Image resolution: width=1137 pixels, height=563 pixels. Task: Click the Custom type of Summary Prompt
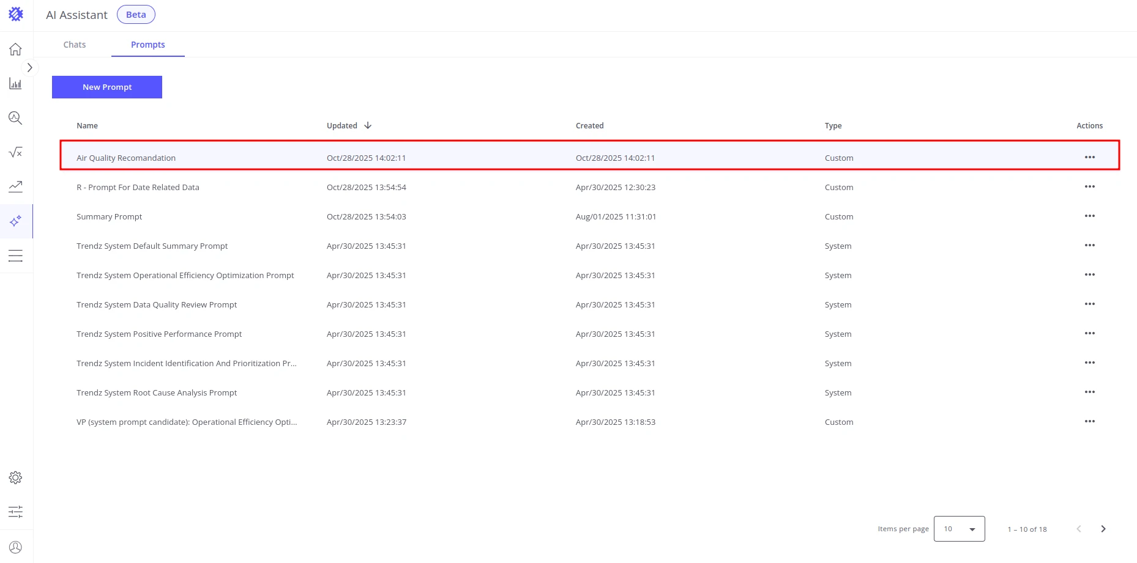point(838,216)
